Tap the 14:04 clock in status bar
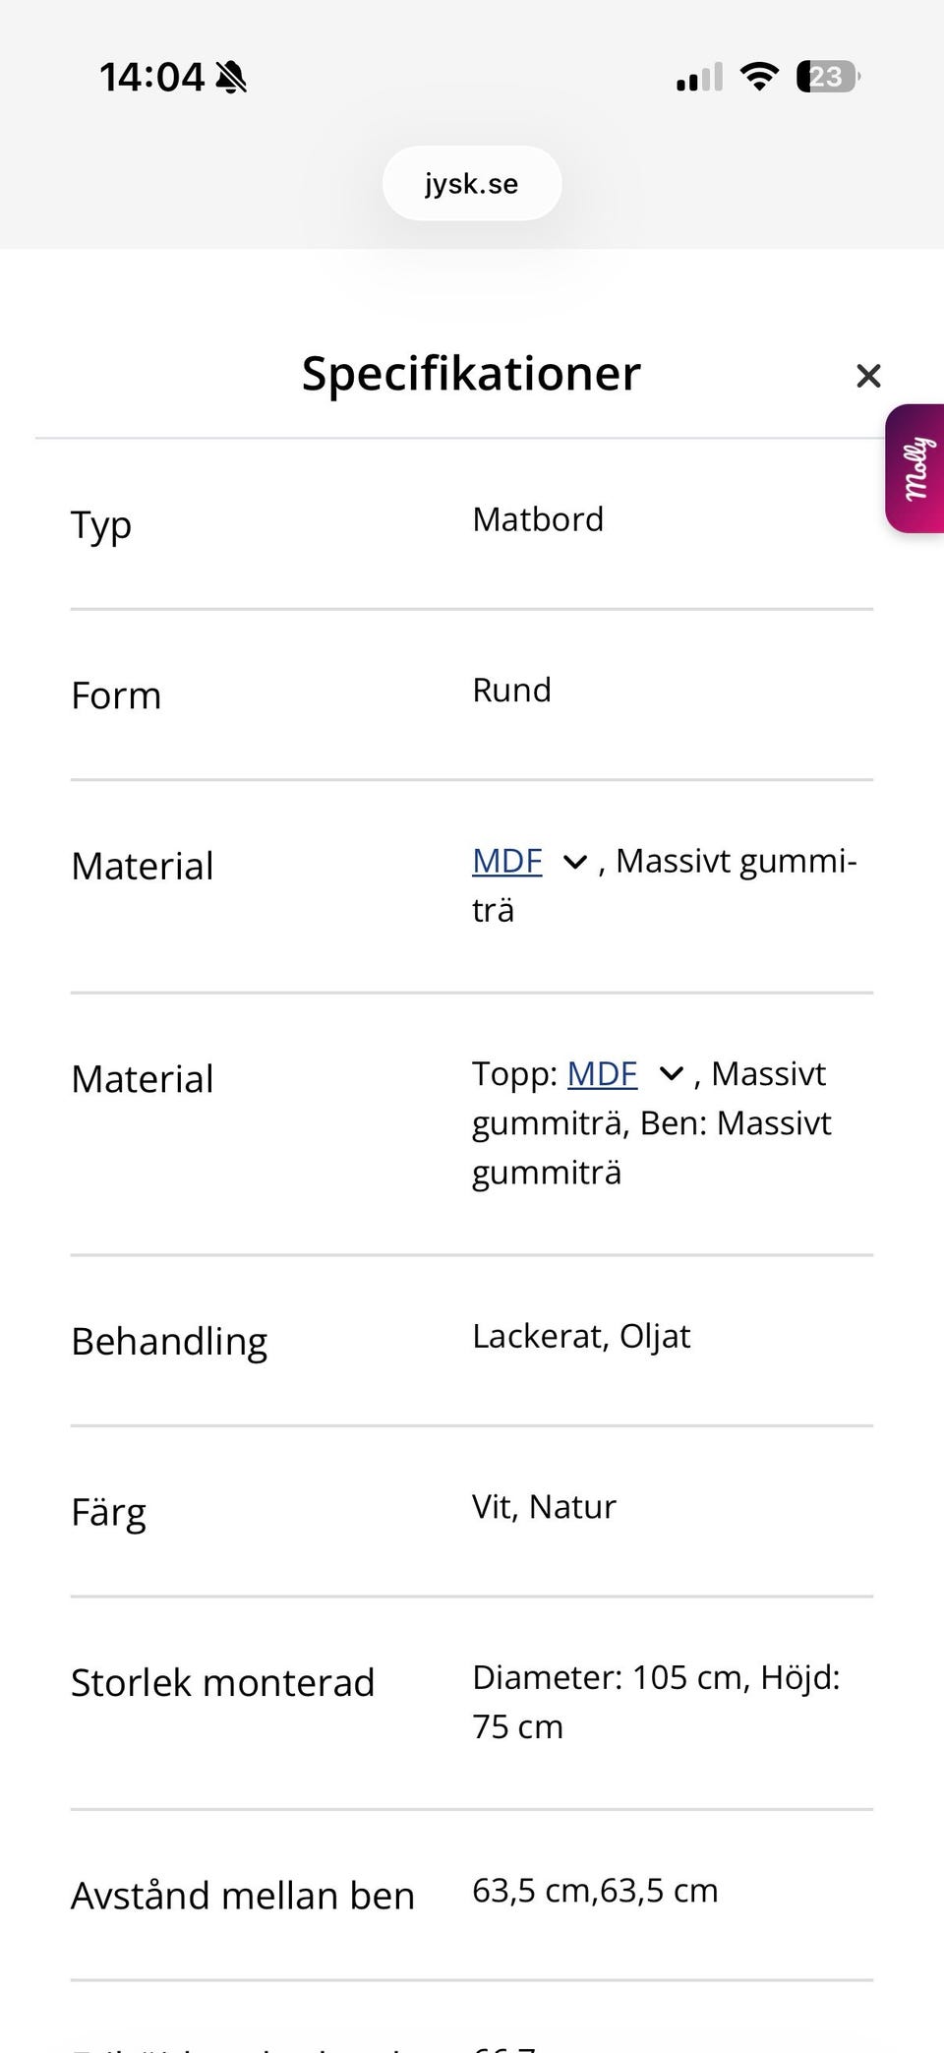The height and width of the screenshot is (2053, 944). pos(151,77)
